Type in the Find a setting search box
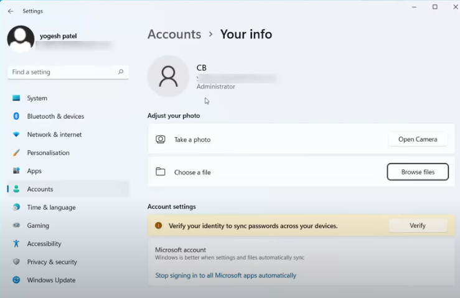The height and width of the screenshot is (298, 460). (x=62, y=72)
